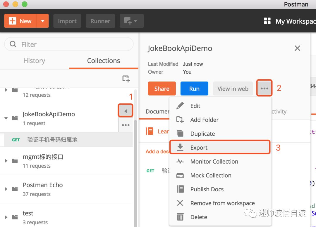Close the JokeBookApiDemo details panel
The image size is (316, 227).
point(297,48)
